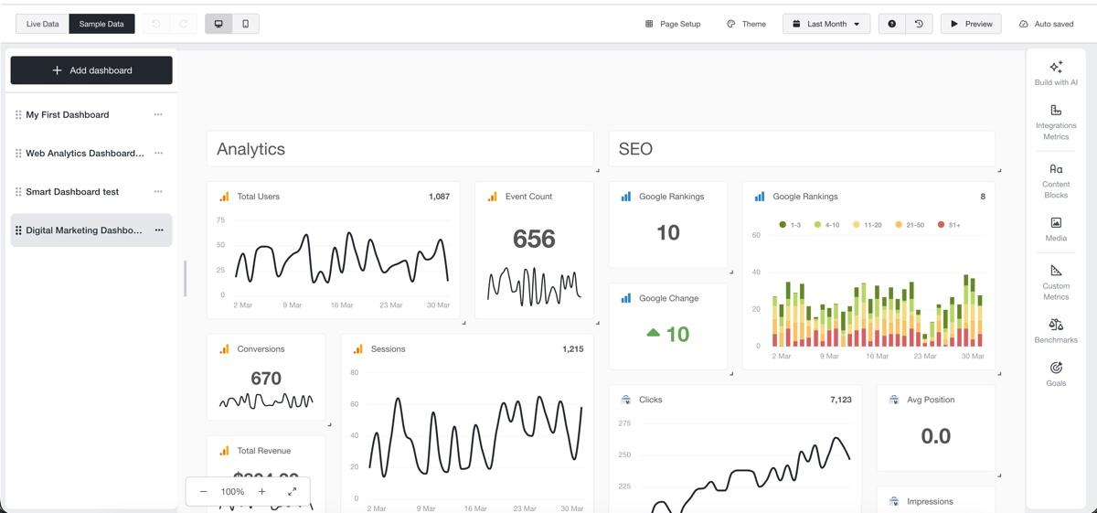Image resolution: width=1097 pixels, height=513 pixels.
Task: Select the SEO heading block
Action: (x=802, y=149)
